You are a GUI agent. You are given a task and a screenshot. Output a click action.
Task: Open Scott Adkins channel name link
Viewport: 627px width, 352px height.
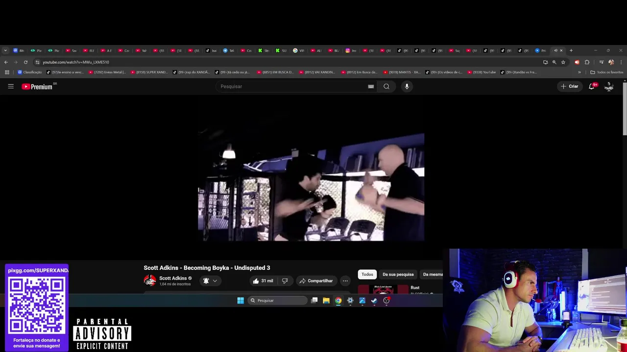(x=173, y=278)
